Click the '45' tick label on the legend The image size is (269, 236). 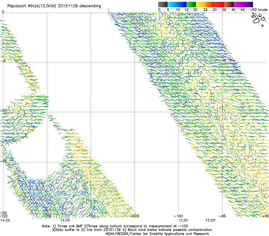(x=242, y=10)
